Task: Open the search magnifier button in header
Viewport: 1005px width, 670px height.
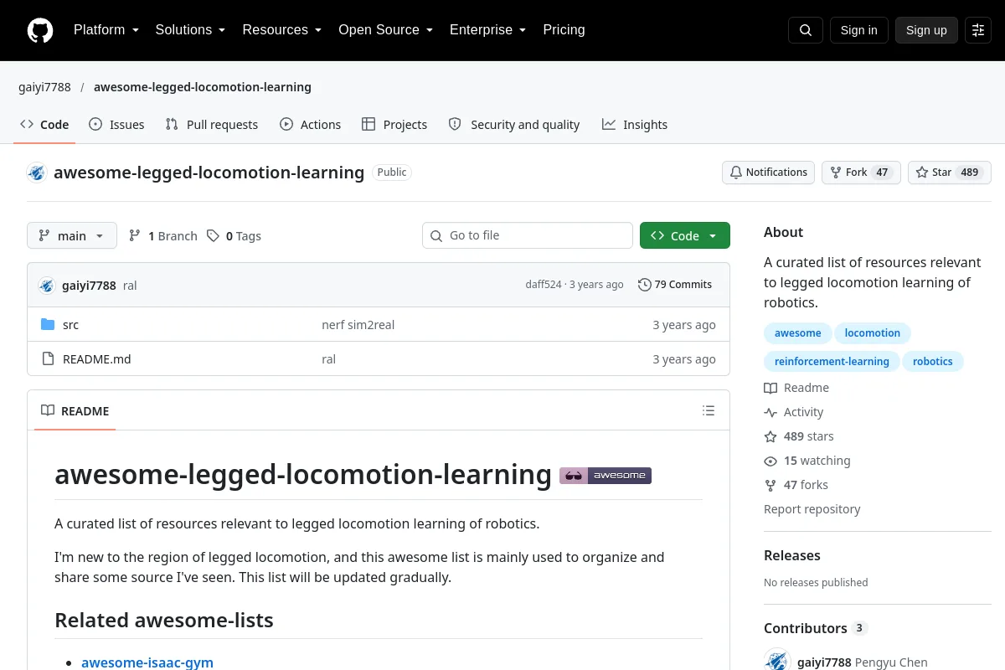Action: [806, 30]
